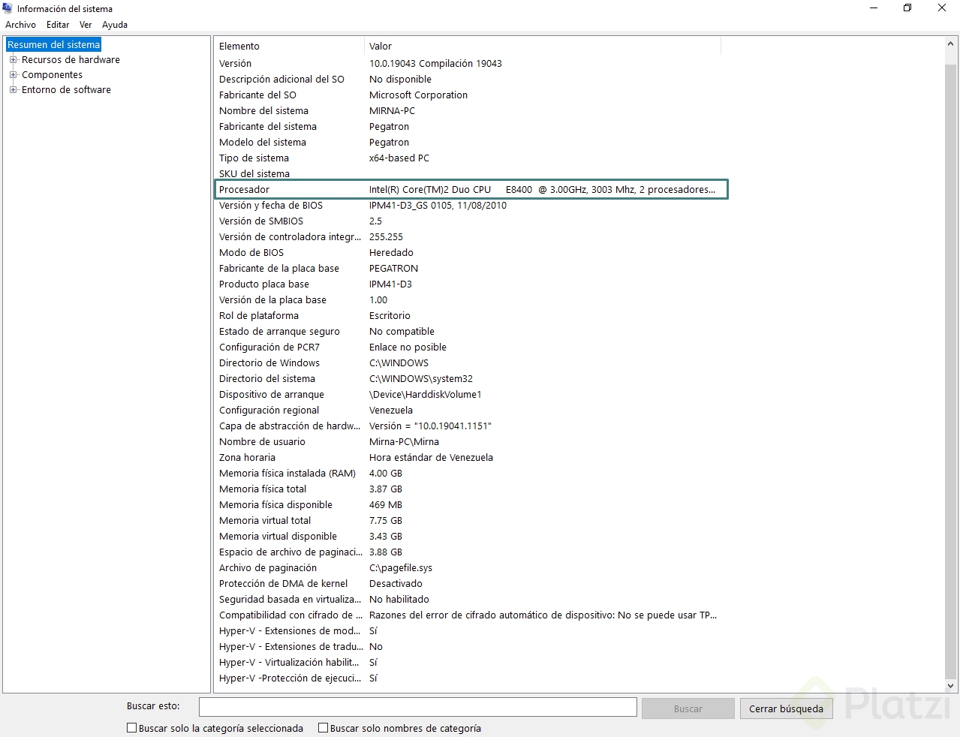Click the 'C:\WINDOWS\system32' value
Viewport: 960px width, 737px height.
click(421, 379)
